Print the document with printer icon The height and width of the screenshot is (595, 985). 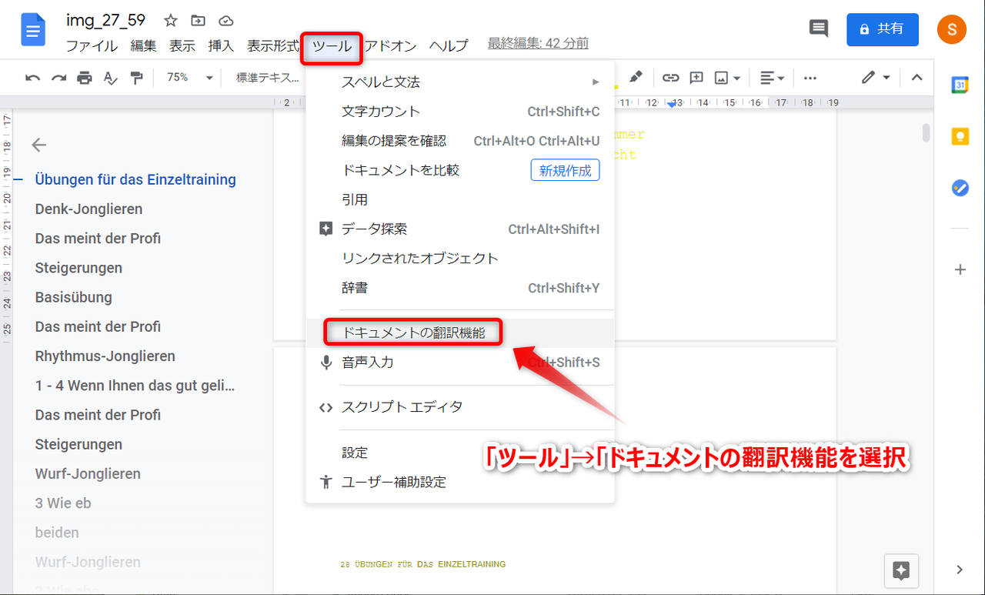coord(85,78)
